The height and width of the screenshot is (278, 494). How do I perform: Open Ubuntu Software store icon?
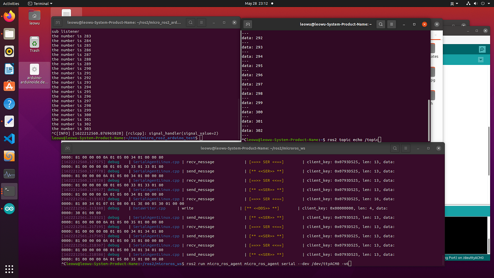[x=9, y=86]
